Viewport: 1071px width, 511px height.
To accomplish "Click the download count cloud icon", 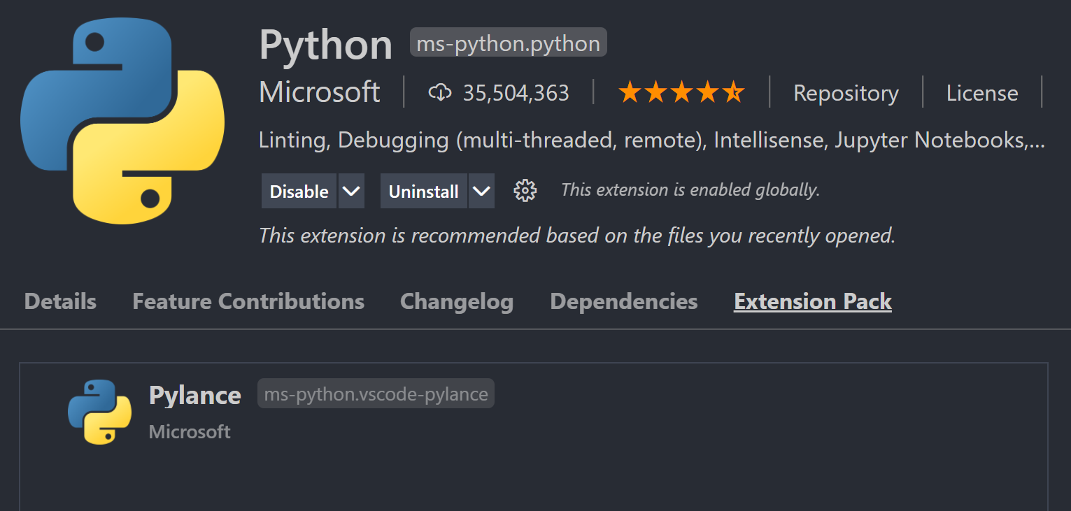I will [x=440, y=92].
